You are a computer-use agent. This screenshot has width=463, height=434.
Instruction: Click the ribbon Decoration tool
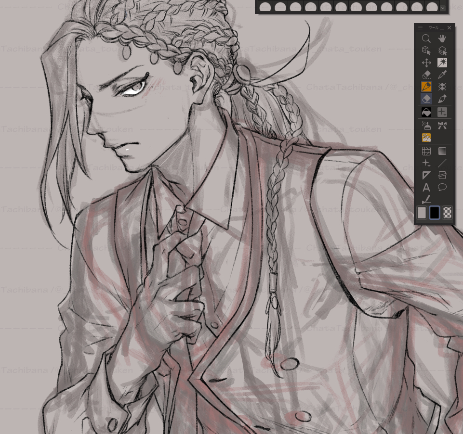[x=442, y=126]
